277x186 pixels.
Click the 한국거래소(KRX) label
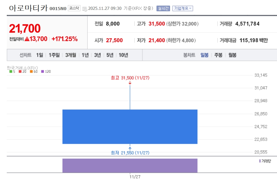(22, 68)
